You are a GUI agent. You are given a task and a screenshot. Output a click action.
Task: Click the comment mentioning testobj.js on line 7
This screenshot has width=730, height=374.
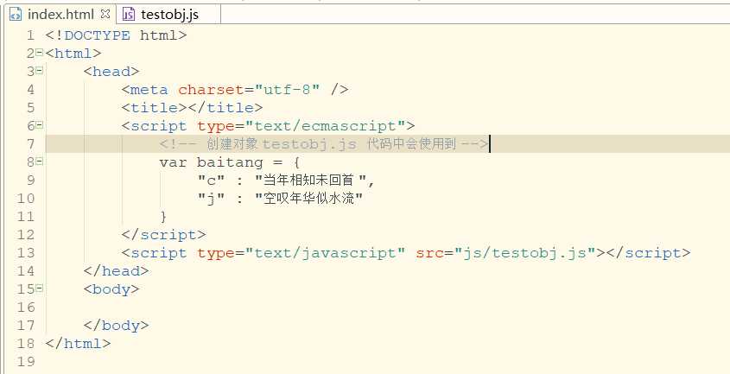click(x=324, y=144)
